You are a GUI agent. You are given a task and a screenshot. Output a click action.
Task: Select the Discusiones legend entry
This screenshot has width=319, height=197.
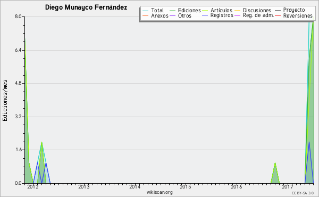click(x=257, y=10)
